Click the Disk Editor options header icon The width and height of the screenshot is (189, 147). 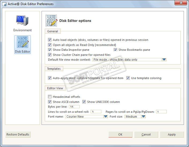51,21
